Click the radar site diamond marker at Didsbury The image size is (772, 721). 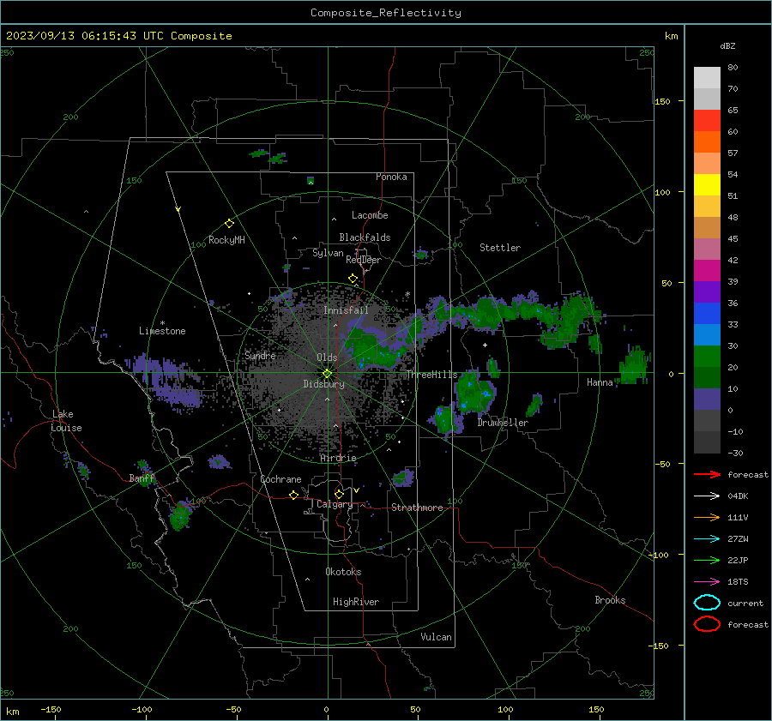327,374
